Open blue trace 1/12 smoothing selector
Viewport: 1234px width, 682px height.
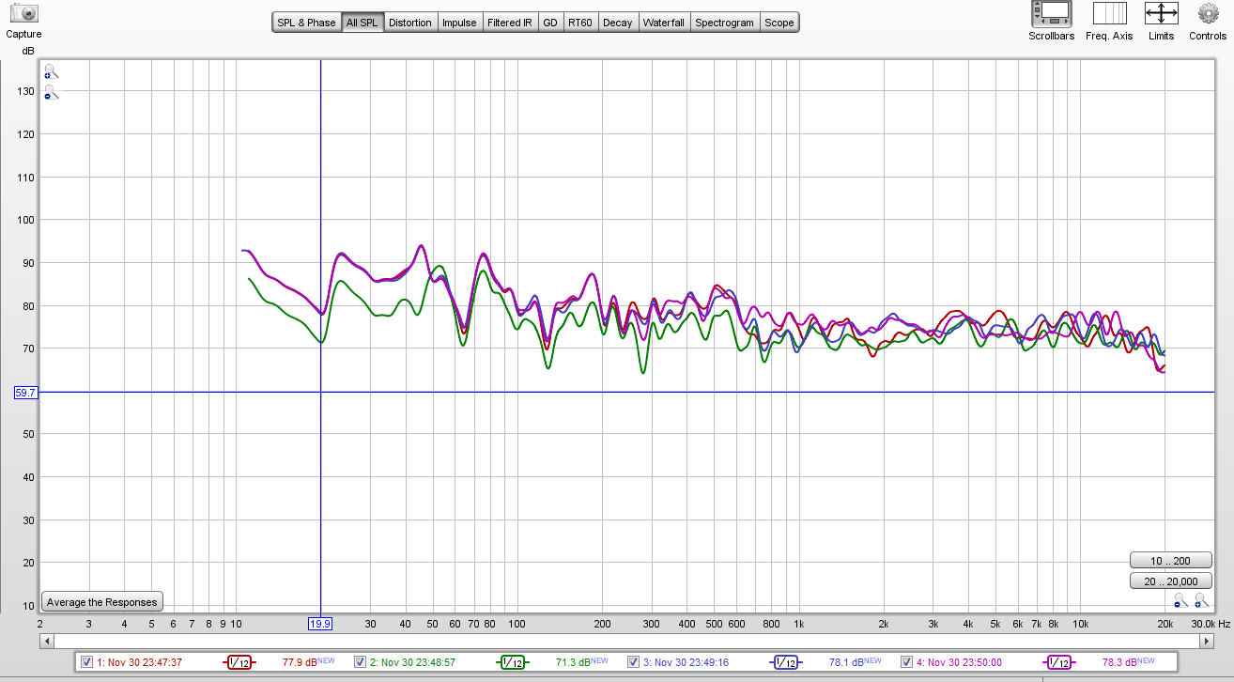click(785, 662)
